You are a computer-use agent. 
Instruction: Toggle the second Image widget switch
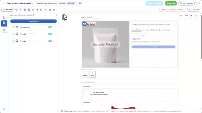[50, 41]
